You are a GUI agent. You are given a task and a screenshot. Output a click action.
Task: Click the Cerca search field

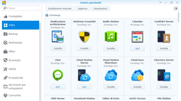(x=21, y=8)
